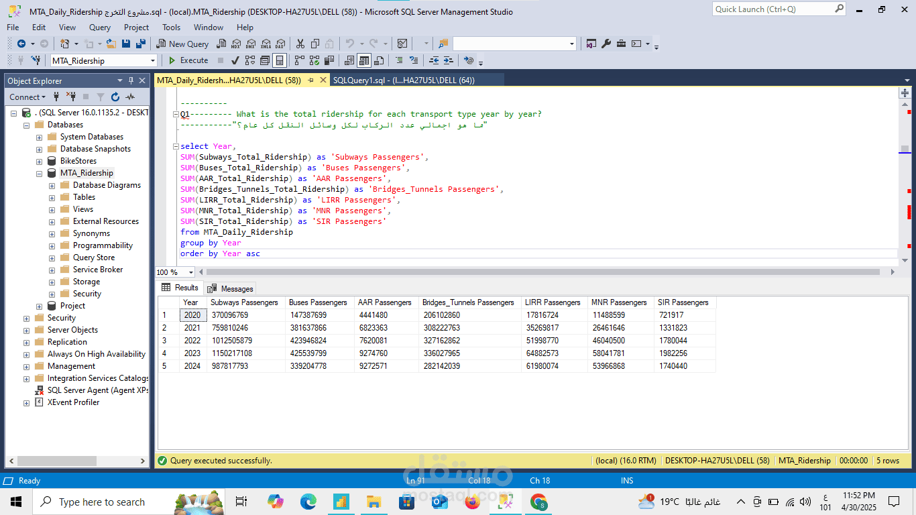Expand the Tables folder node
This screenshot has width=916, height=515.
[x=52, y=197]
